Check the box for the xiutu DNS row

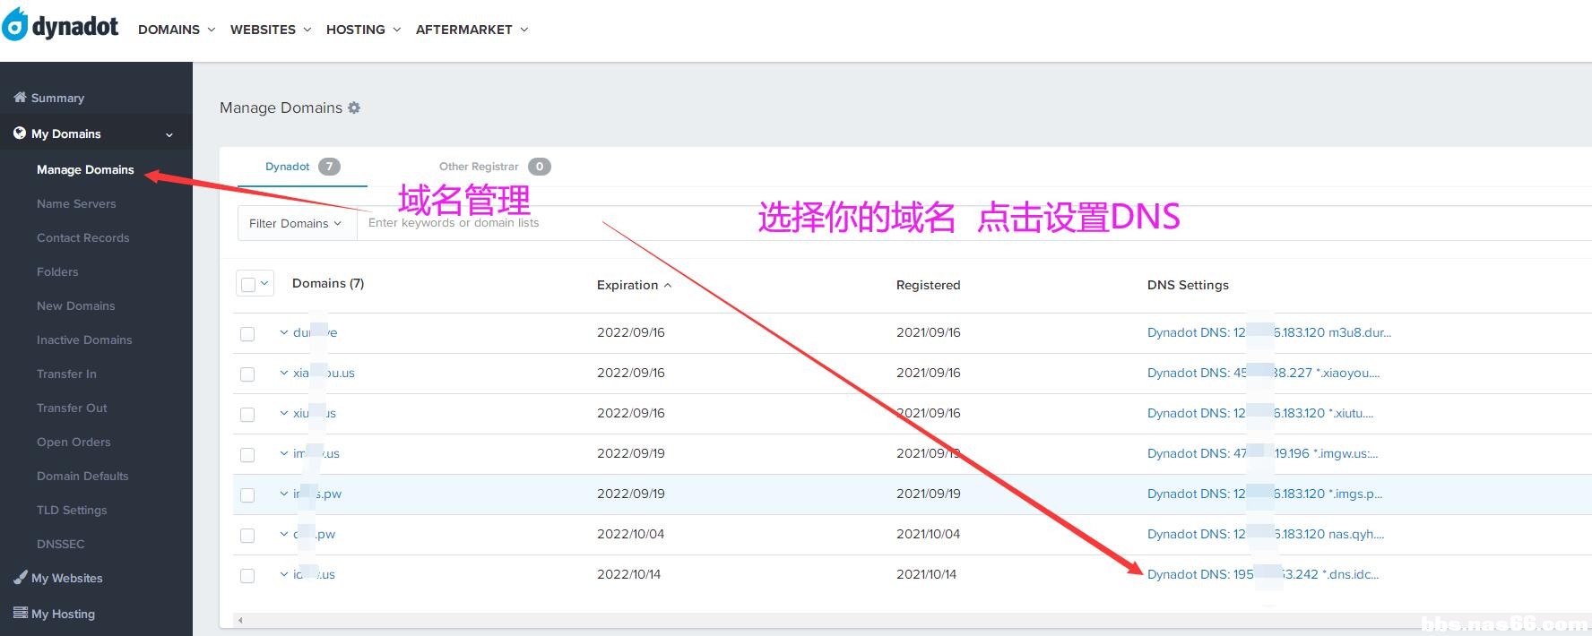247,414
